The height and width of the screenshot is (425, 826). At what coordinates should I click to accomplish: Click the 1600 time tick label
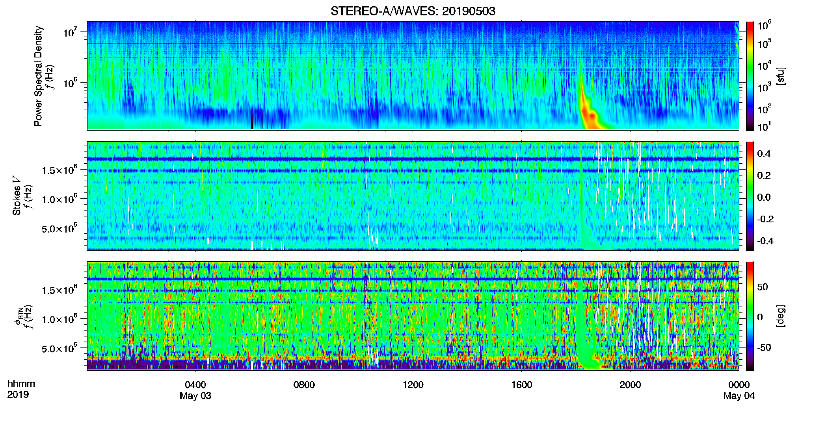click(522, 385)
